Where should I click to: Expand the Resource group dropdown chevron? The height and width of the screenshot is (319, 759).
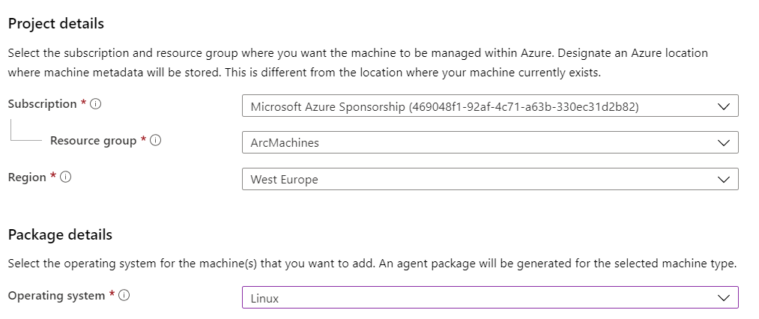point(723,143)
